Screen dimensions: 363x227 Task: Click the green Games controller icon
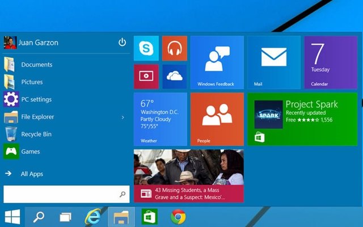11,152
